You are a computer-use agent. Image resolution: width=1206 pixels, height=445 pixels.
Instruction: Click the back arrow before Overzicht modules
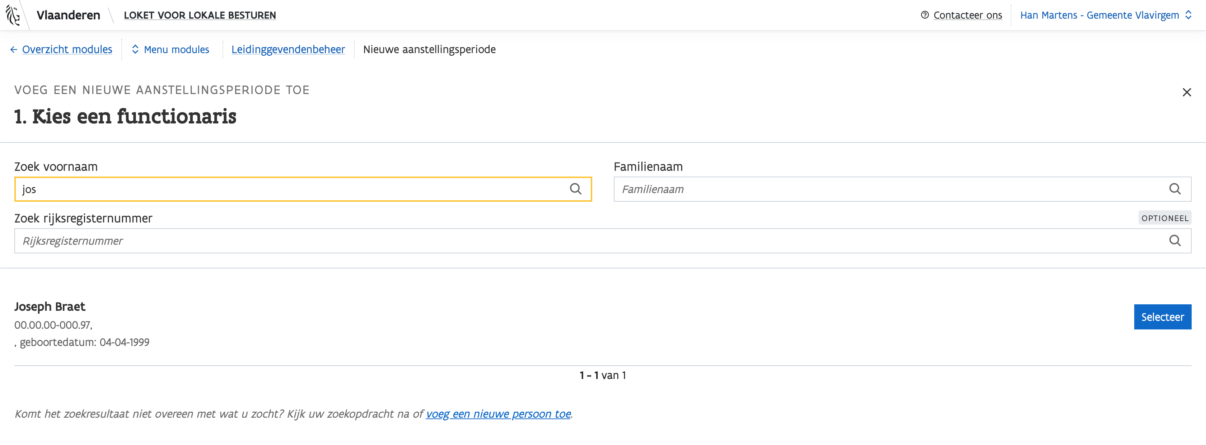tap(14, 50)
